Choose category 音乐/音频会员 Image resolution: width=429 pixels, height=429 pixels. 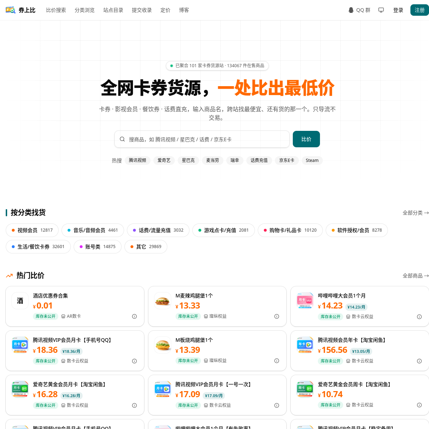pos(93,230)
